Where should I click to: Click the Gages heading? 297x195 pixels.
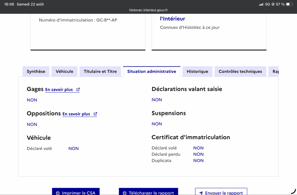tap(35, 89)
